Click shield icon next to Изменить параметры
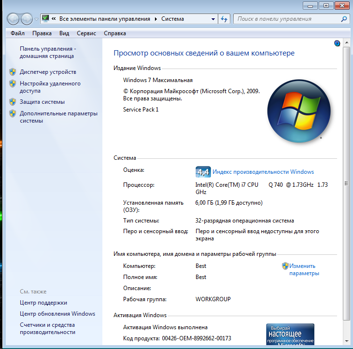Image resolution: width=353 pixels, height=349 pixels. pyautogui.click(x=285, y=266)
